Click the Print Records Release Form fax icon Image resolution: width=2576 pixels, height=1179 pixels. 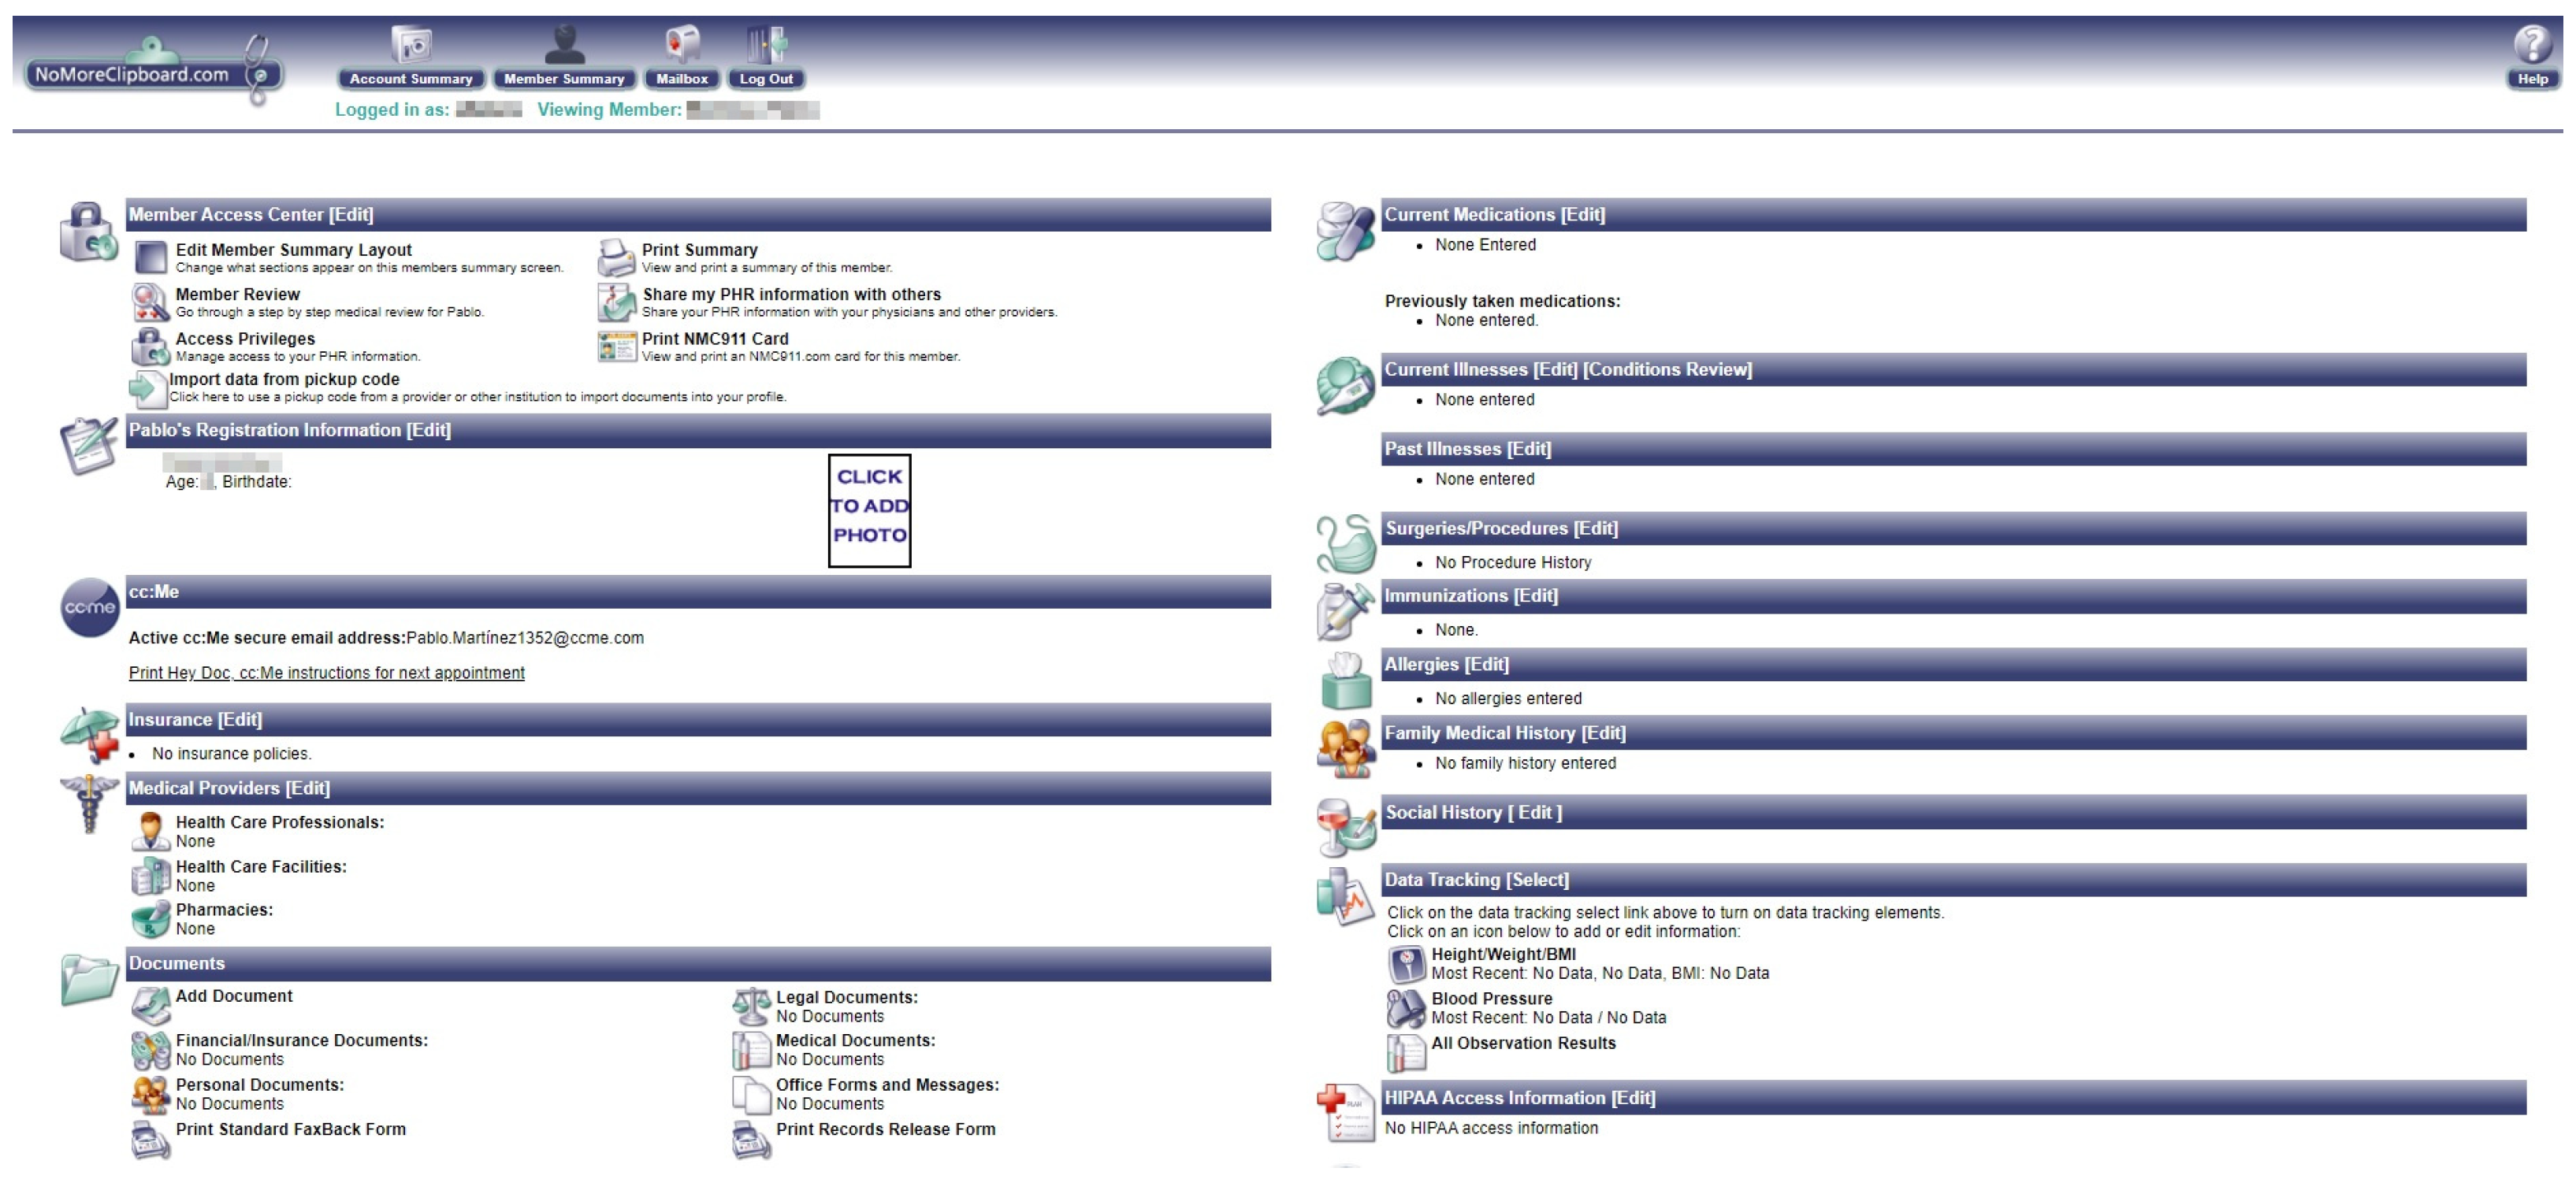[x=751, y=1138]
